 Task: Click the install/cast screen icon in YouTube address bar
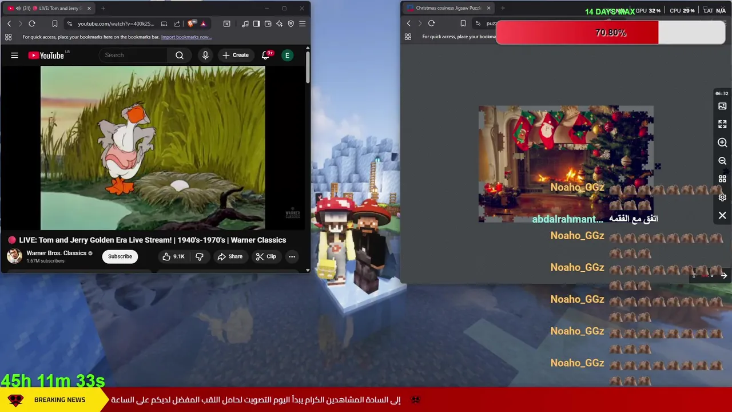[x=164, y=23]
